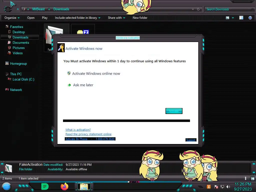Click Available offline in the details pane
256x192 pixels.
[x=76, y=169]
